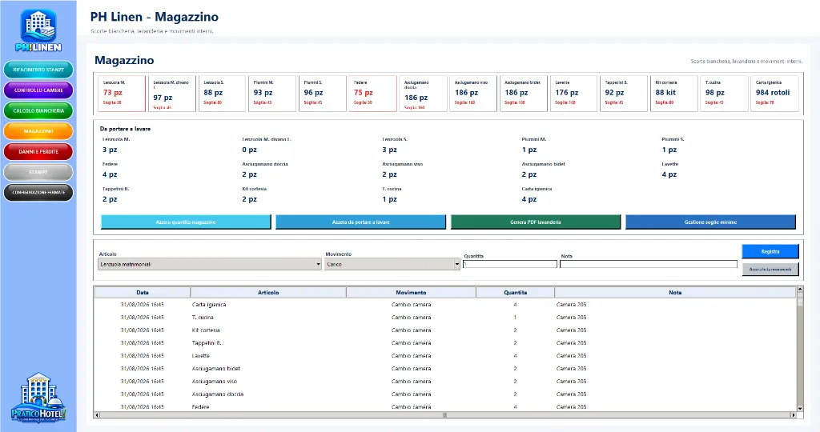
Task: Click the horizontal scrollbar thumb under the table
Action: [x=445, y=415]
